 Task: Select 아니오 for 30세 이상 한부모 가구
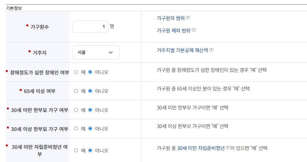click(x=90, y=128)
